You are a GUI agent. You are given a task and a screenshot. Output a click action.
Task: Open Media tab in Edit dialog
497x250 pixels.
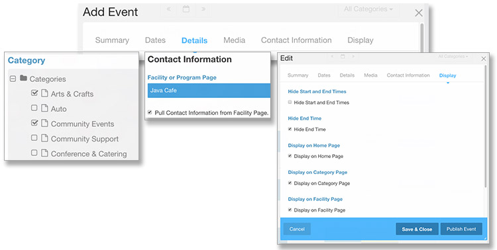click(370, 75)
